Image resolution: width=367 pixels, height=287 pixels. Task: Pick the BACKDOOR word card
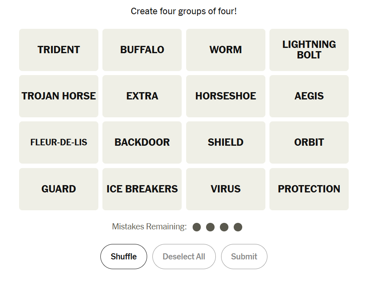coord(142,142)
